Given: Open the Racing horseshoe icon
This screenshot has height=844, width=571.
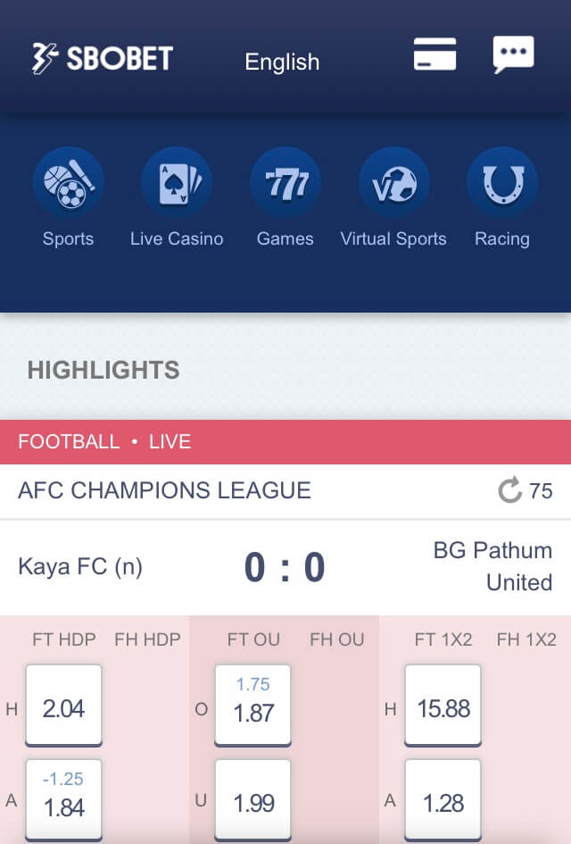Looking at the screenshot, I should tap(501, 183).
